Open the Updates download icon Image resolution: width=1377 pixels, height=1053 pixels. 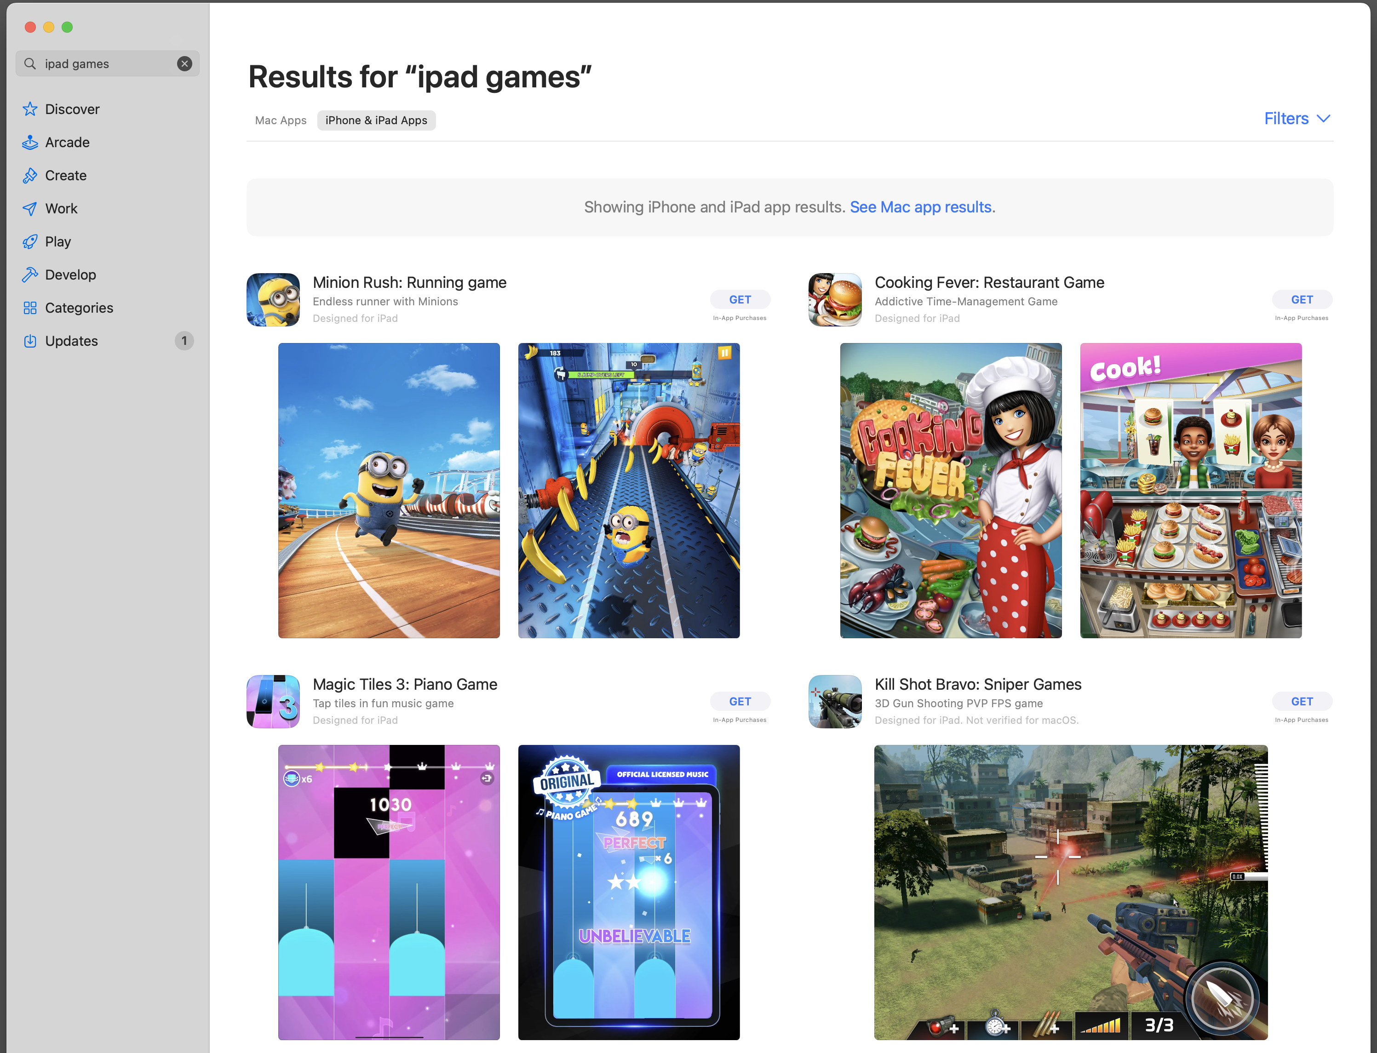(x=29, y=341)
